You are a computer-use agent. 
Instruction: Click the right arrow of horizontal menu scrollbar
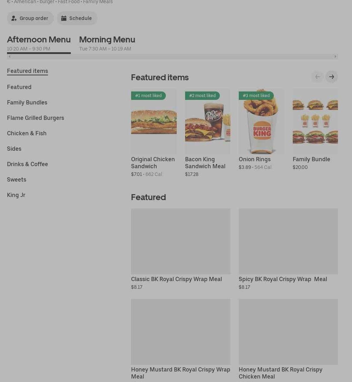coord(336,56)
